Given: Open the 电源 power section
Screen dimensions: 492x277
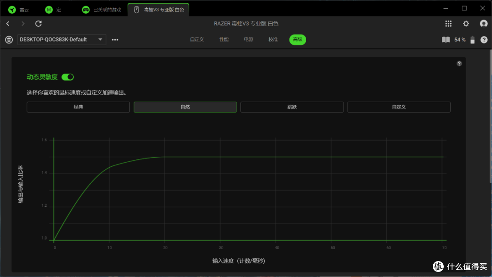Looking at the screenshot, I should point(249,40).
